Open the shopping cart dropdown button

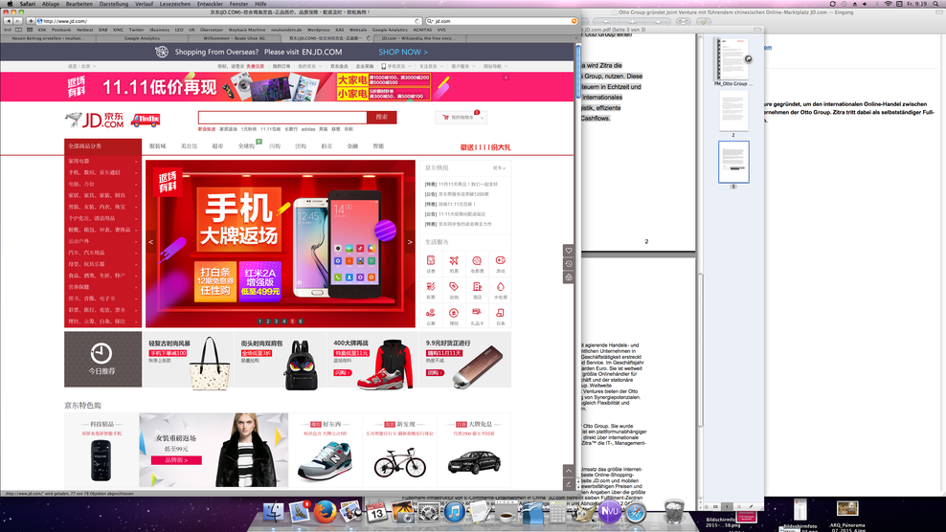[x=461, y=118]
